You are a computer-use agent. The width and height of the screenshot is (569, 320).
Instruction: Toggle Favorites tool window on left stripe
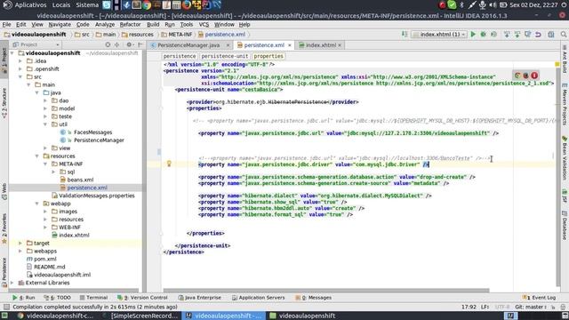coord(4,229)
